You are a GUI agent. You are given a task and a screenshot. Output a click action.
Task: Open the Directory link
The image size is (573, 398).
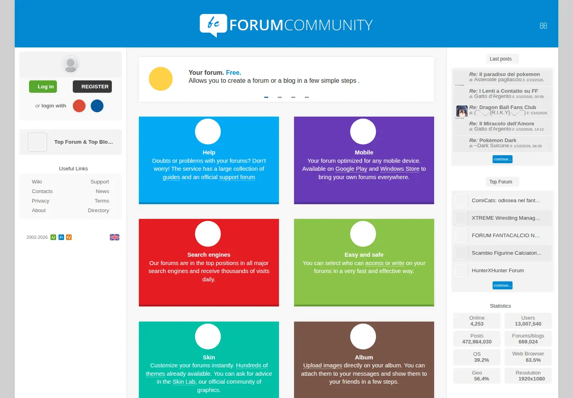click(98, 210)
